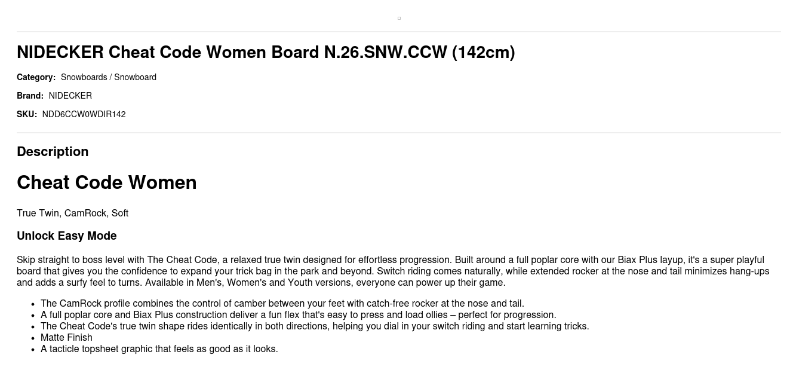793x382 pixels.
Task: Click the Brand label
Action: (x=30, y=96)
